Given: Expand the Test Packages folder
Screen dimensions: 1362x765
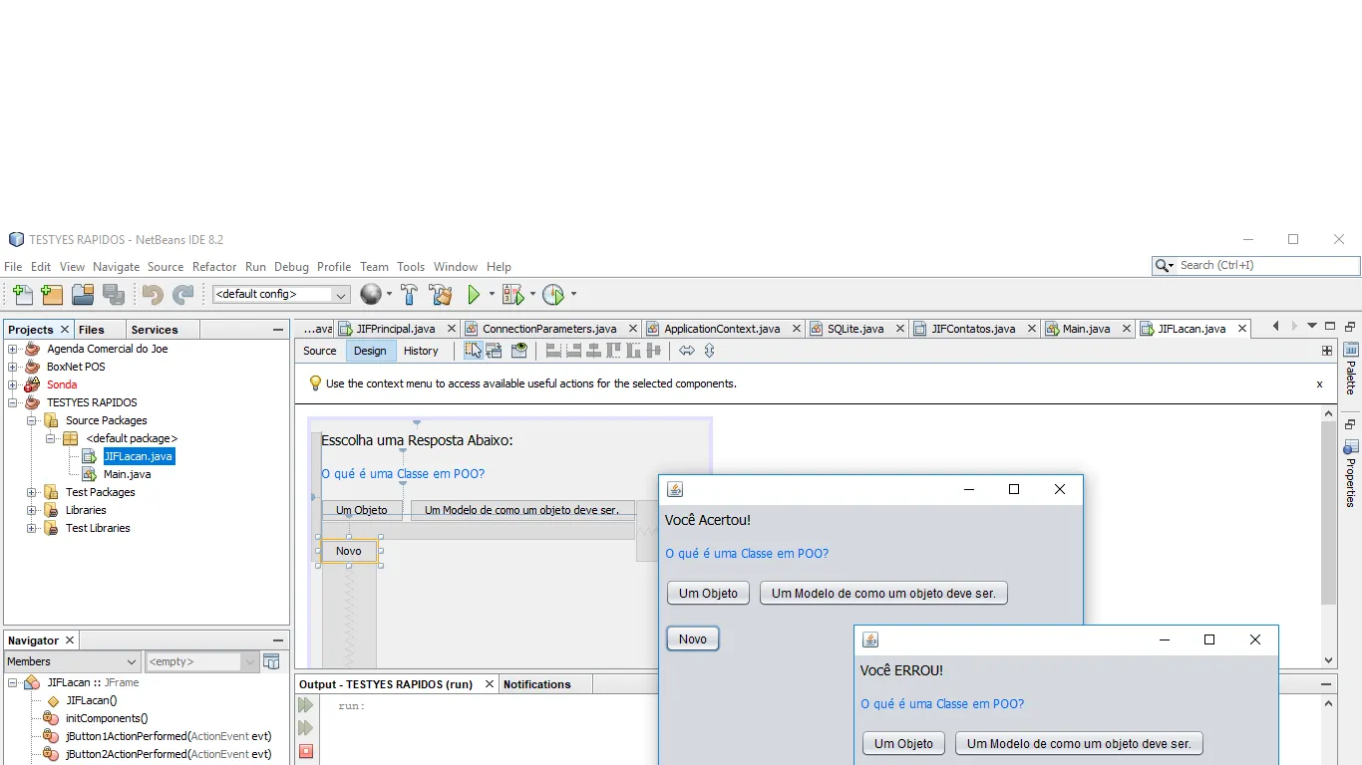Looking at the screenshot, I should (32, 492).
